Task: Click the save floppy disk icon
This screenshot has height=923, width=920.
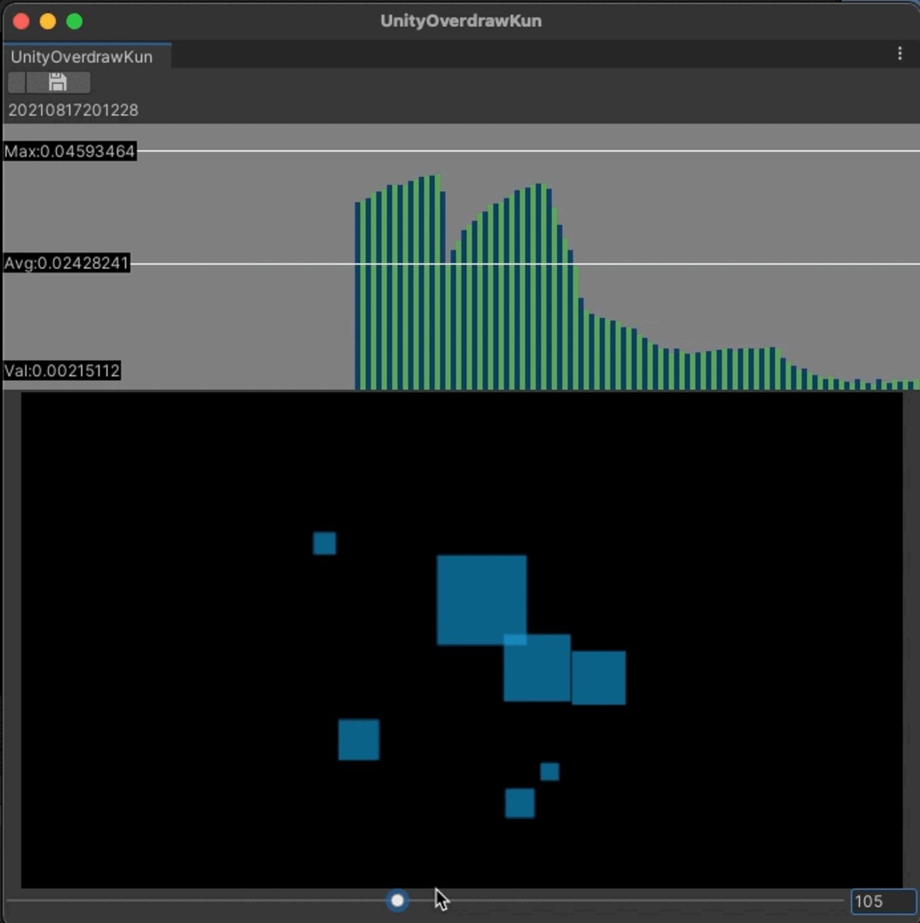Action: point(57,82)
